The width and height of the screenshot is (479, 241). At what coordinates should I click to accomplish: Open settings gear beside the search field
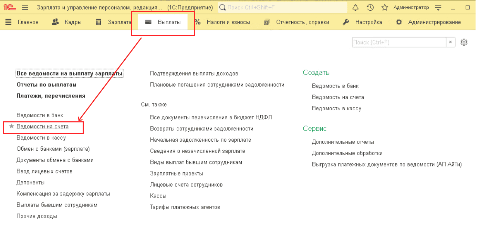pyautogui.click(x=464, y=42)
